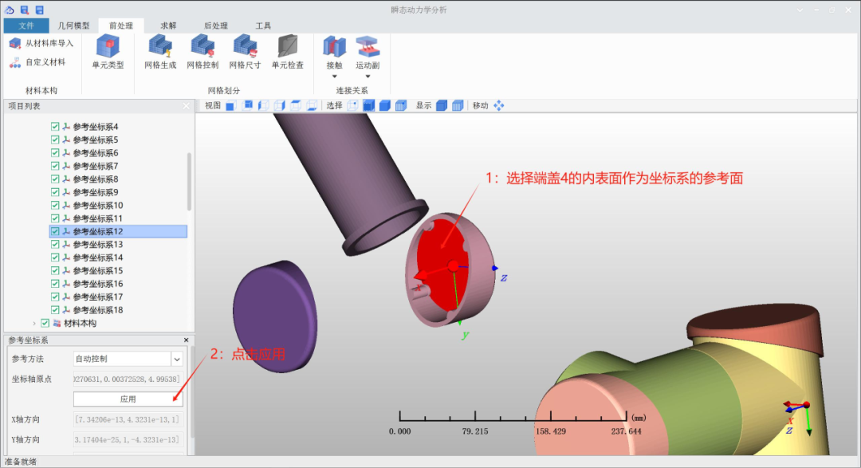Toggle the 参考坐标系7 checkbox
Image resolution: width=861 pixels, height=468 pixels.
(55, 166)
